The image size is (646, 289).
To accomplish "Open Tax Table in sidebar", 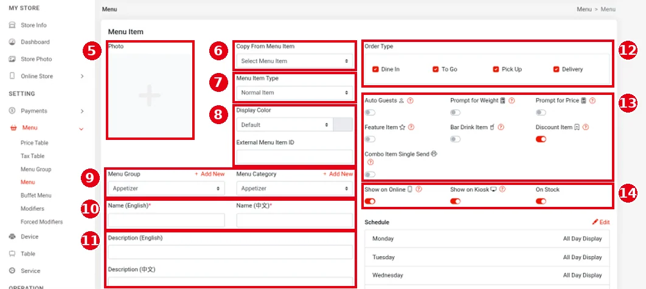I will 33,156.
